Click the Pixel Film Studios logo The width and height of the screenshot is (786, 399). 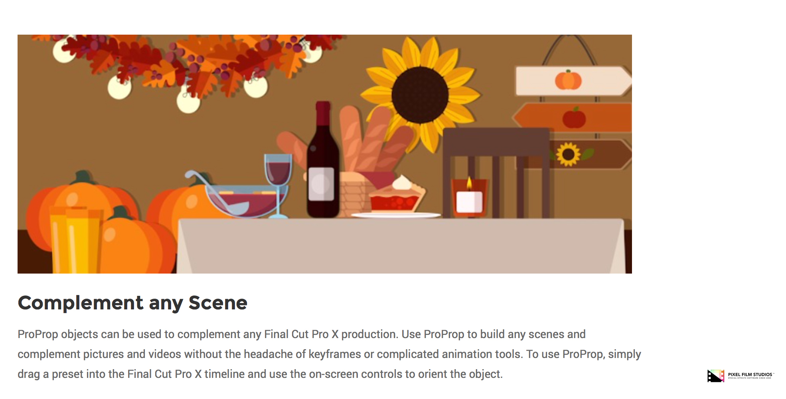[x=715, y=376]
